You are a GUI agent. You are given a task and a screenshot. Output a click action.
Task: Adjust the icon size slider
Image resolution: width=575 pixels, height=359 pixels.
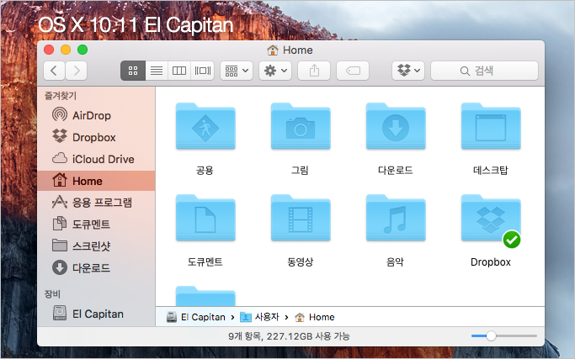[x=491, y=335]
